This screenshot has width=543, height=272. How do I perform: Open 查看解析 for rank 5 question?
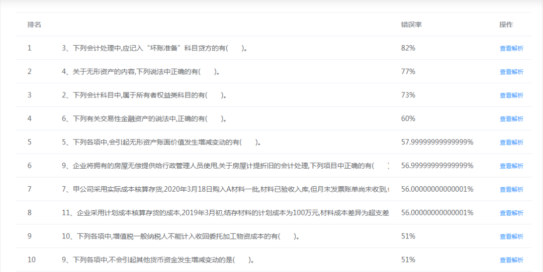511,143
